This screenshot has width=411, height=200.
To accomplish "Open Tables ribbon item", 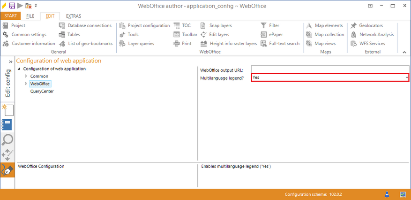I will (69, 34).
